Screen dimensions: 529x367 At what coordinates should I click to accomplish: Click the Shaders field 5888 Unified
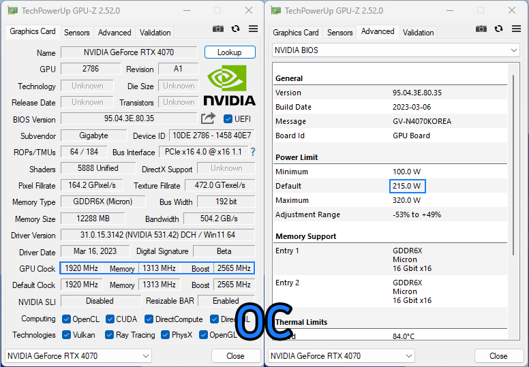pyautogui.click(x=98, y=168)
